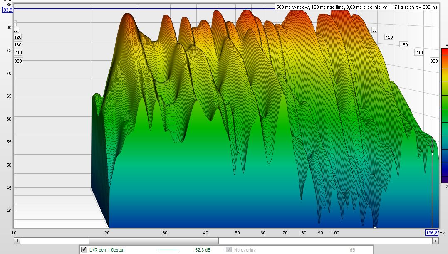Click the 80 mark on SPL axis
The height and width of the screenshot is (254, 448).
click(8, 27)
